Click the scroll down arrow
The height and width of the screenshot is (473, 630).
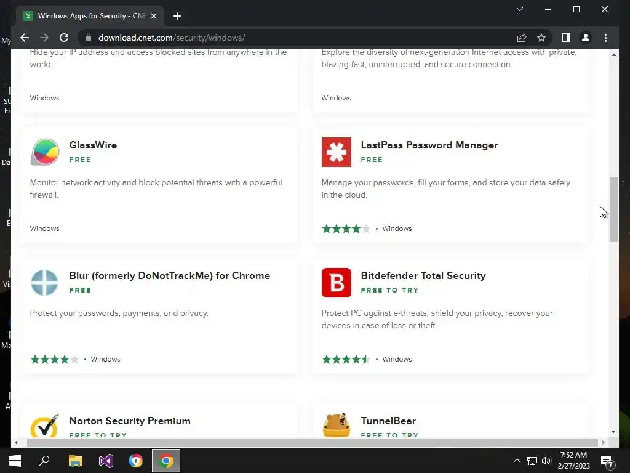pyautogui.click(x=613, y=432)
